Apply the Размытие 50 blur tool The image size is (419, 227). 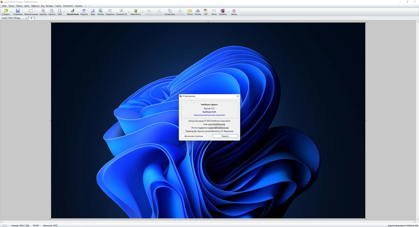(x=122, y=12)
